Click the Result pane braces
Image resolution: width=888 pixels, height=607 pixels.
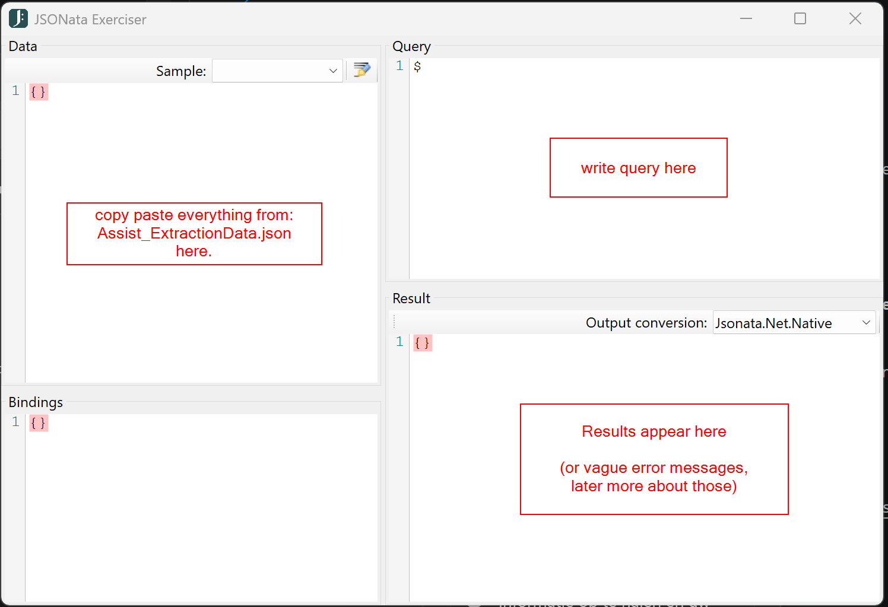coord(423,343)
